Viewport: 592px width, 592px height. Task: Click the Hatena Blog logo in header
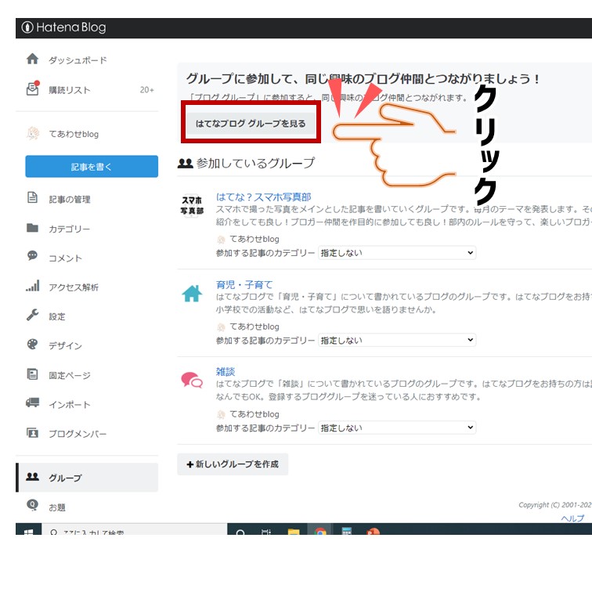(x=63, y=27)
